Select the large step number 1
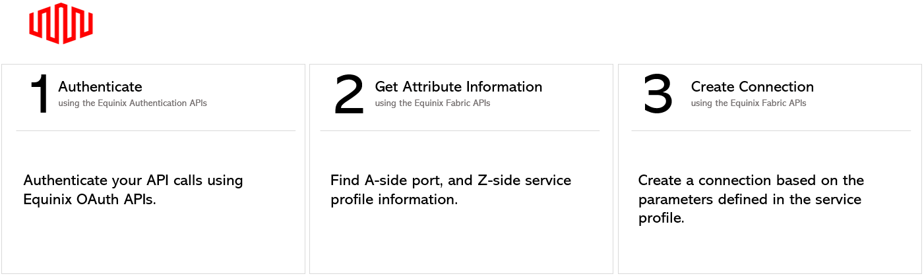924x276 pixels. 40,94
